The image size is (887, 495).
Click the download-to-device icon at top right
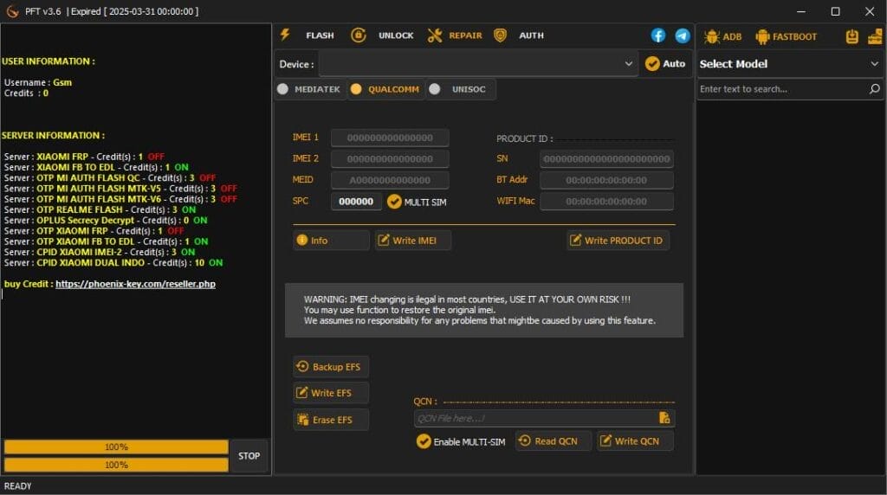point(852,36)
